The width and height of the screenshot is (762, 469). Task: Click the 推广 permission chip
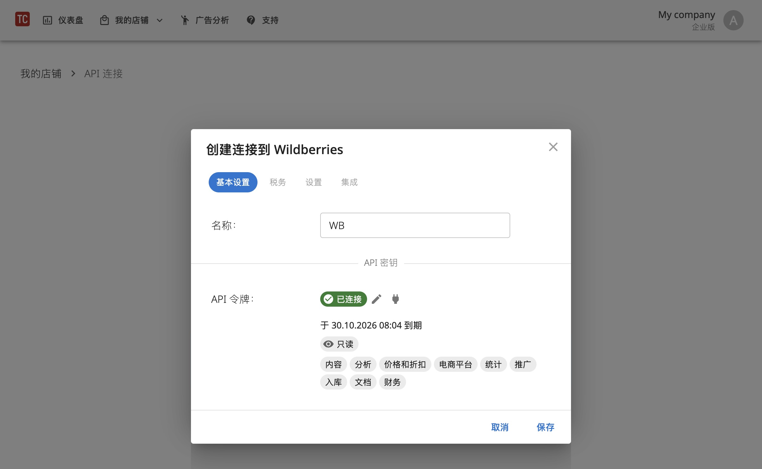click(523, 364)
